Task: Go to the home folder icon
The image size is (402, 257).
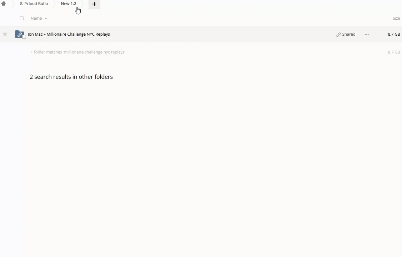Action: point(4,4)
